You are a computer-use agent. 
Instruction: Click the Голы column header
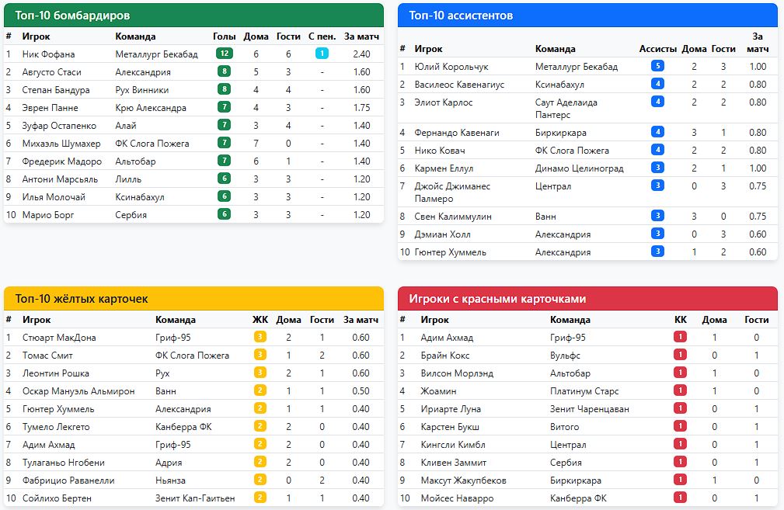[x=224, y=36]
